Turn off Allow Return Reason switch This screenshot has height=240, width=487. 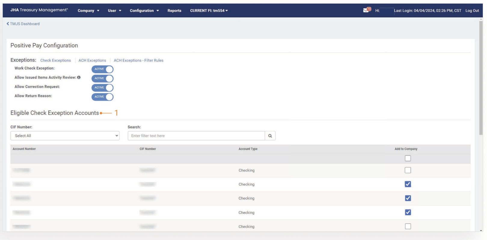tap(103, 97)
